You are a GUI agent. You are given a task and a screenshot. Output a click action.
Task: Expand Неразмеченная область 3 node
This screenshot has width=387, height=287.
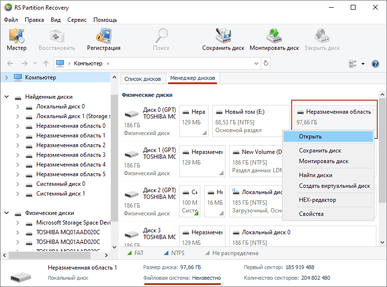[17, 155]
